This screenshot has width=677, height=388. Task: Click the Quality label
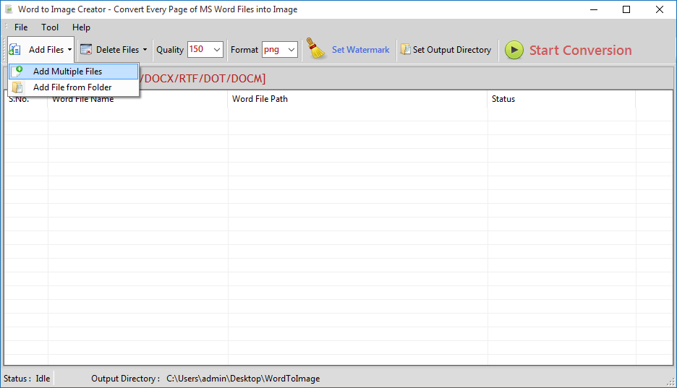(170, 50)
